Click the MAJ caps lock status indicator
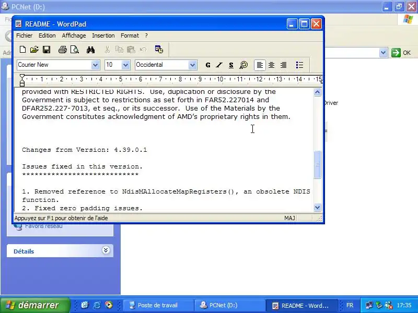Viewport: 418px width, 313px height. coord(289,218)
